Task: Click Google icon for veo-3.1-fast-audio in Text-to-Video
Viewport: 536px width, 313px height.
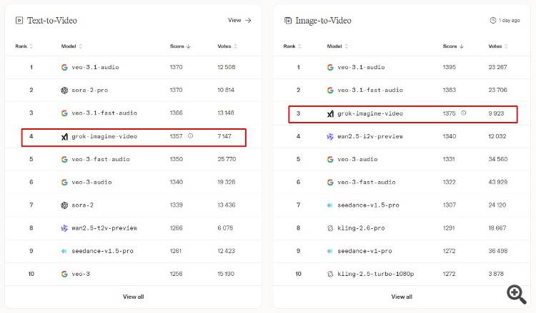Action: [64, 113]
